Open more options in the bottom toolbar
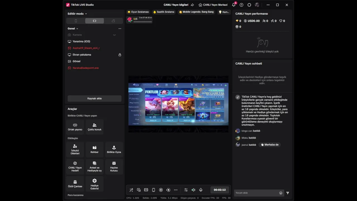Viewport: 357px width, 201px height. pos(176,190)
